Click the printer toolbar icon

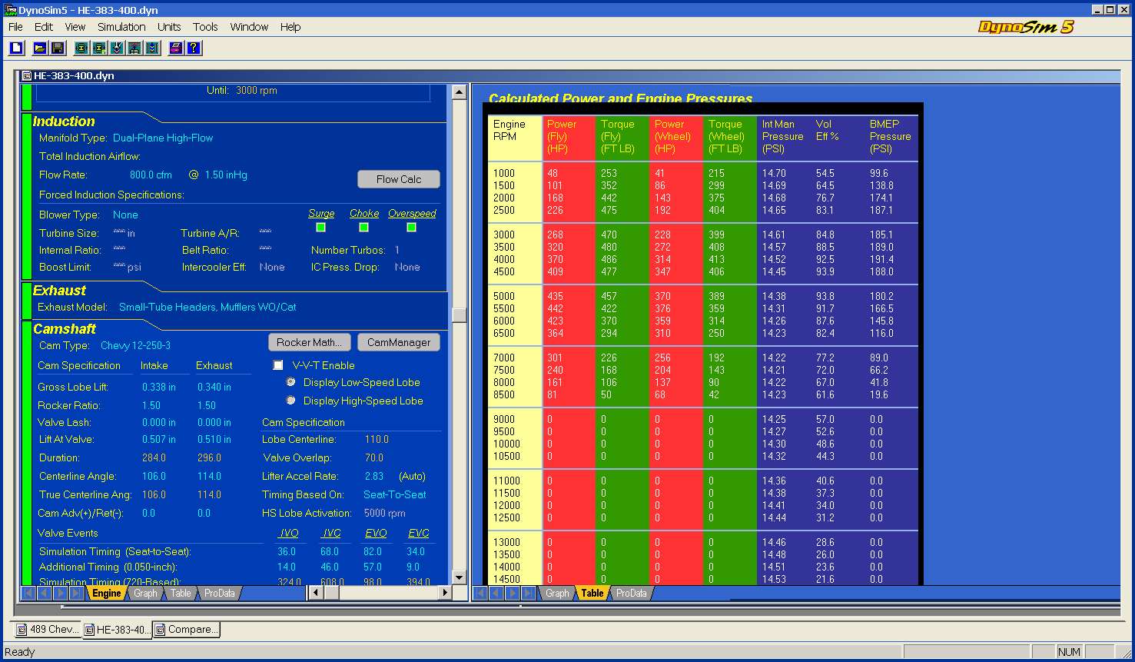176,48
